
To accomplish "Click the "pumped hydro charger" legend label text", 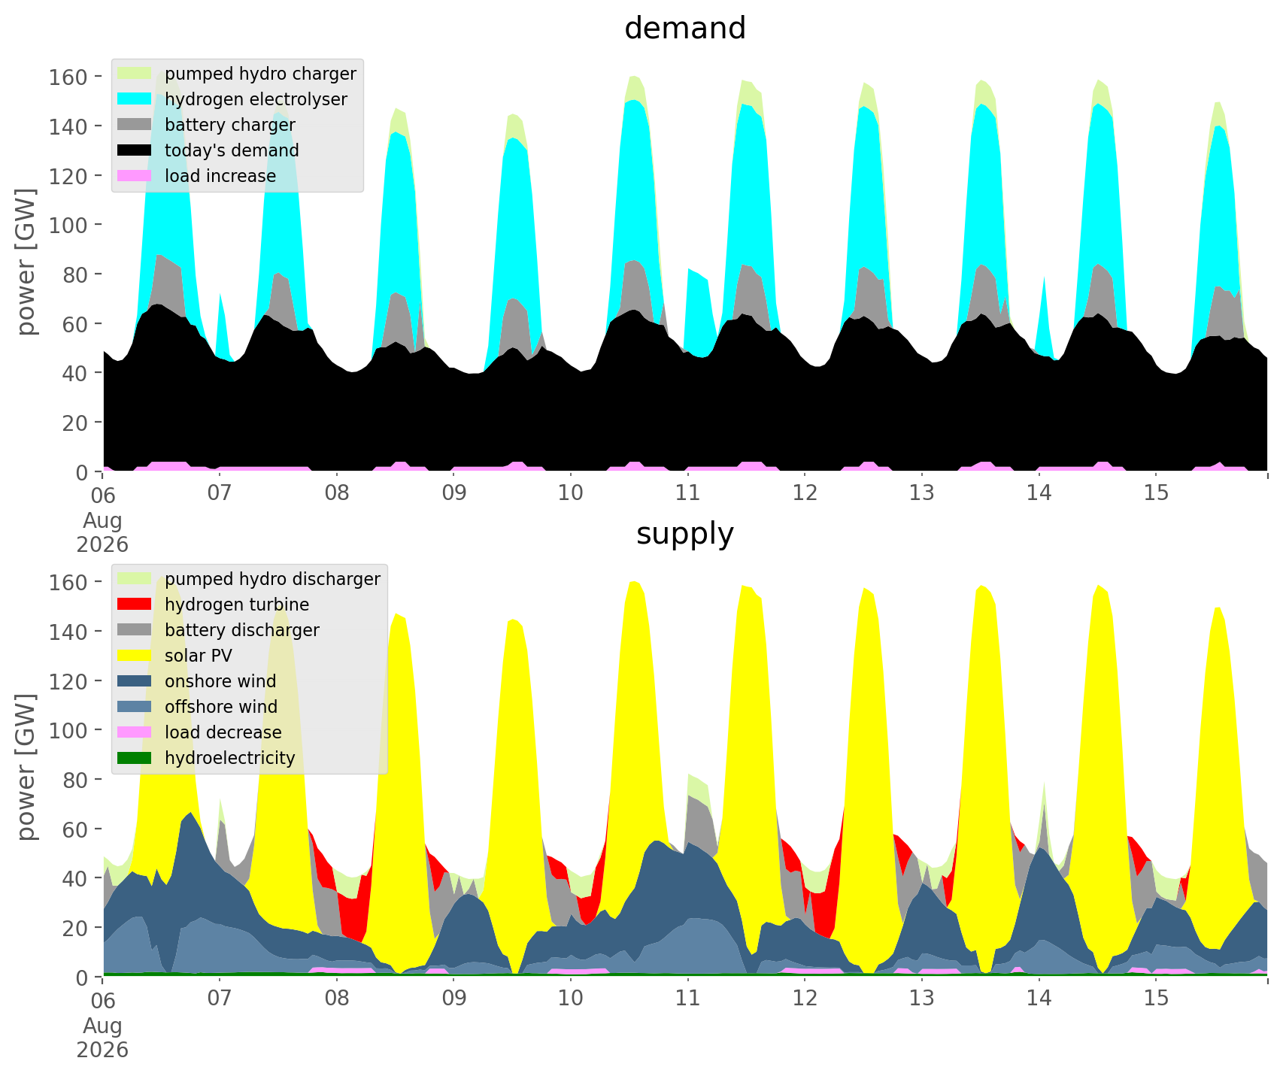I will [x=260, y=74].
